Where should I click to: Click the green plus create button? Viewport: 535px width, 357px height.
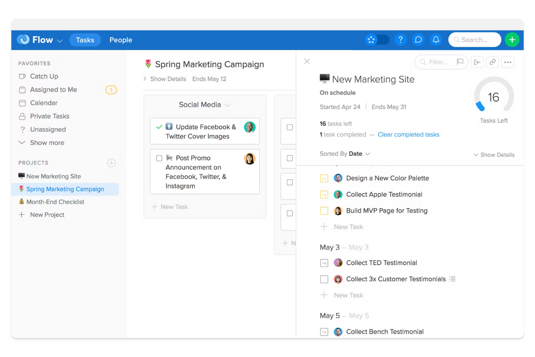512,40
